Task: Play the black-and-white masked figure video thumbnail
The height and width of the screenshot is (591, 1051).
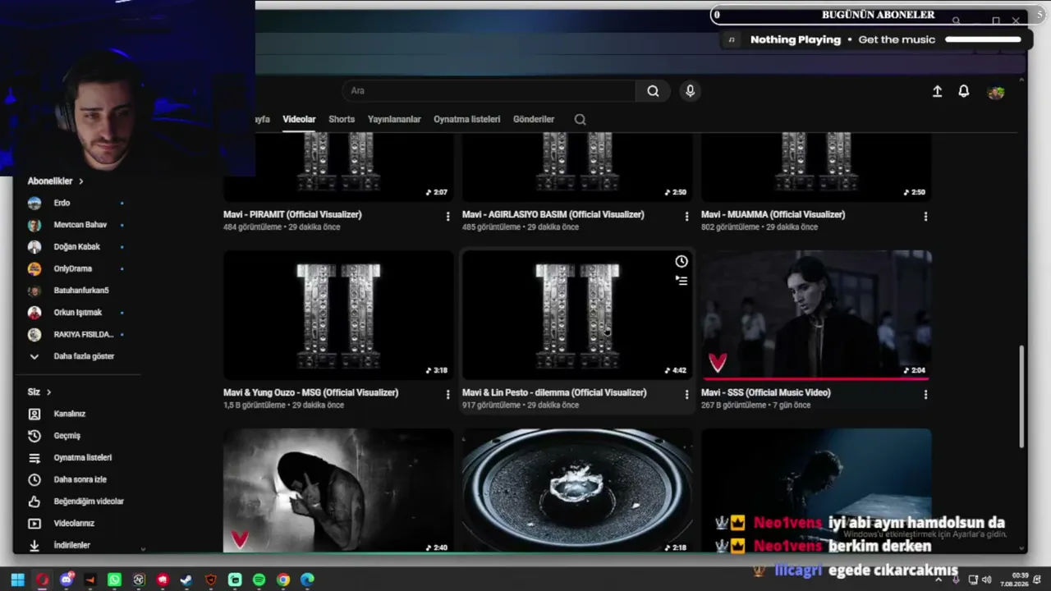Action: click(338, 491)
